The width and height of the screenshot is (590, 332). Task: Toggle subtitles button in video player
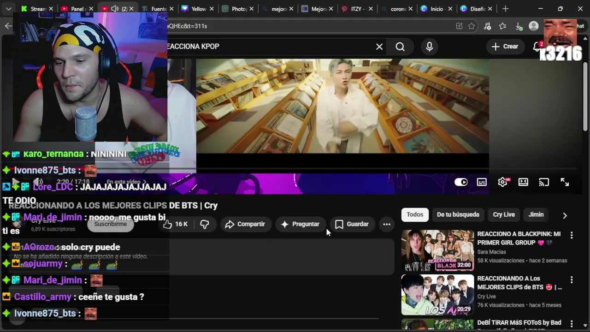tap(482, 182)
